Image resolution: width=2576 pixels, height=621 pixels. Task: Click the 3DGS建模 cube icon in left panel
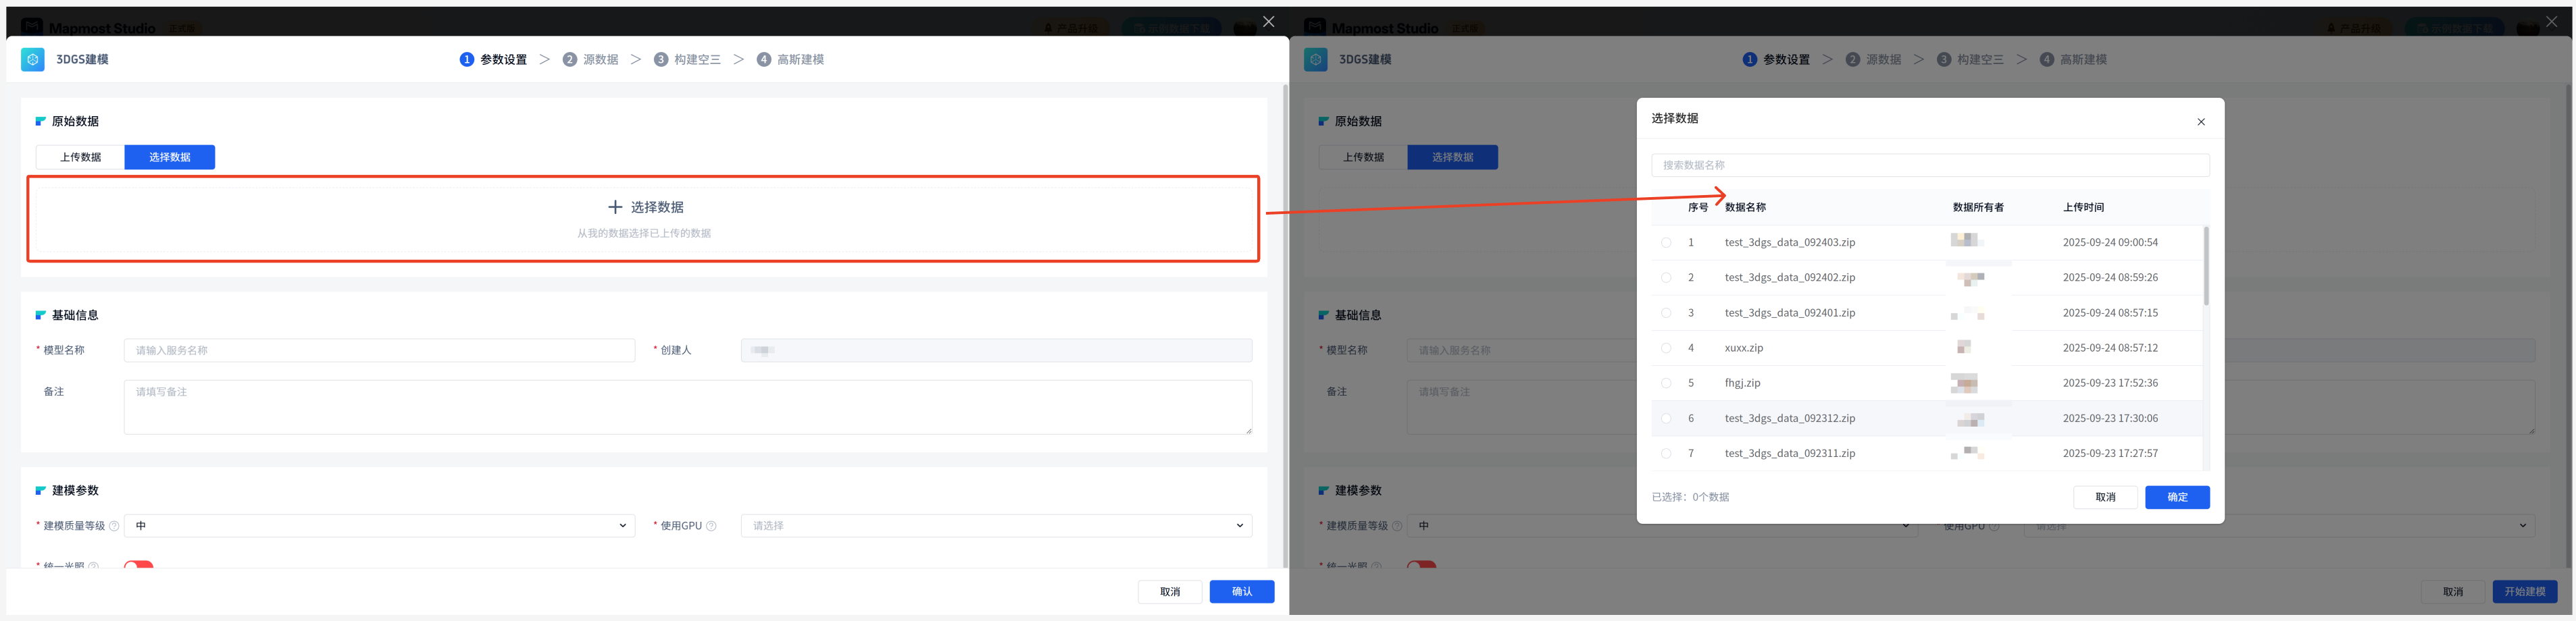(x=33, y=60)
